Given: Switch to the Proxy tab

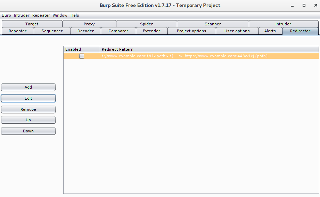Looking at the screenshot, I should point(89,24).
